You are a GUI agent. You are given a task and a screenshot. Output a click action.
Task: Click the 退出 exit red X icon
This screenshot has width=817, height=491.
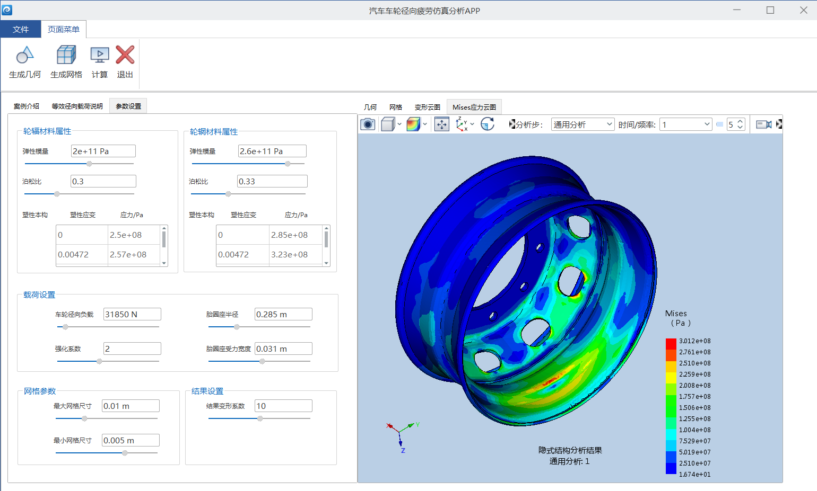(125, 55)
